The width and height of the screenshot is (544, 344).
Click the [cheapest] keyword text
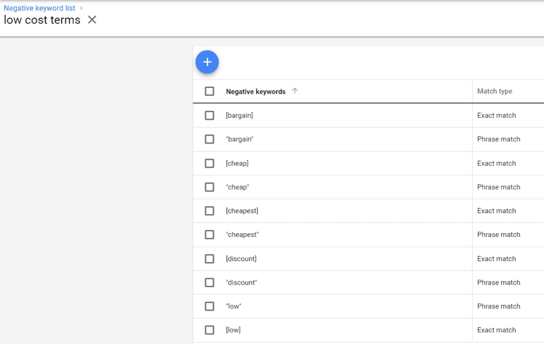coord(242,211)
